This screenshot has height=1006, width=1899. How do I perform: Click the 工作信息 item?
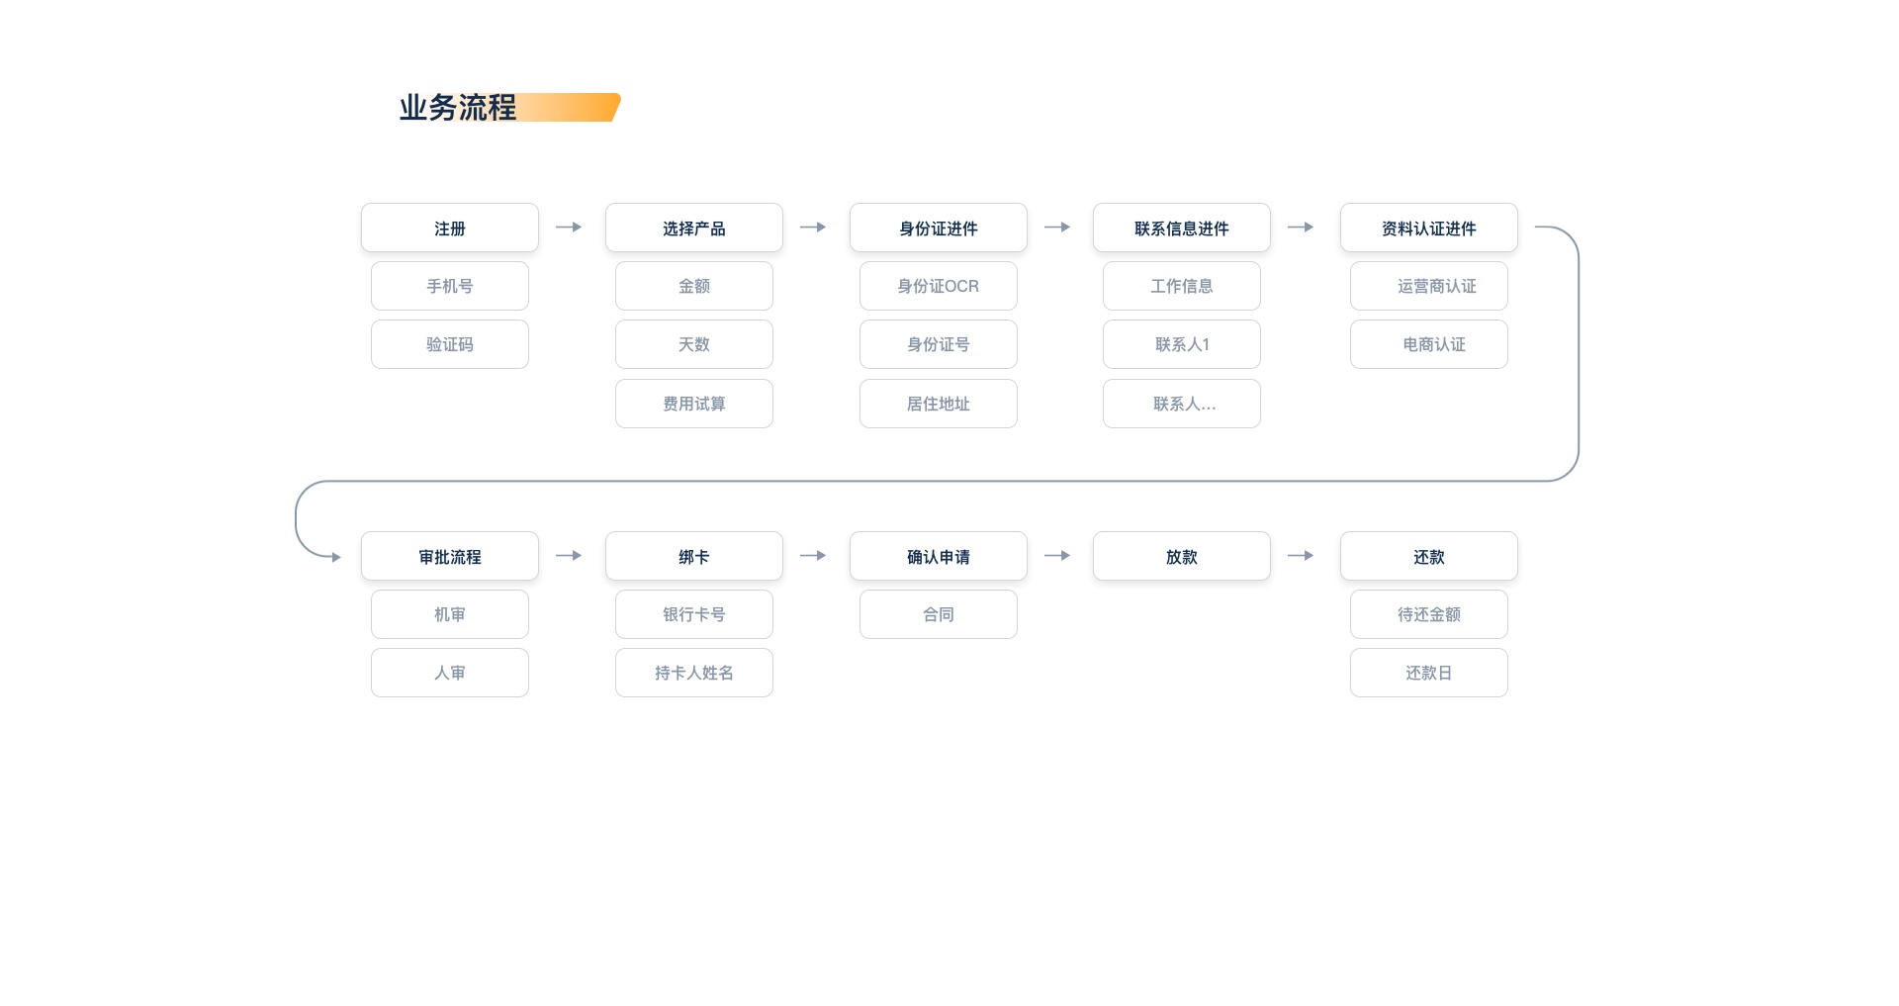(1182, 286)
